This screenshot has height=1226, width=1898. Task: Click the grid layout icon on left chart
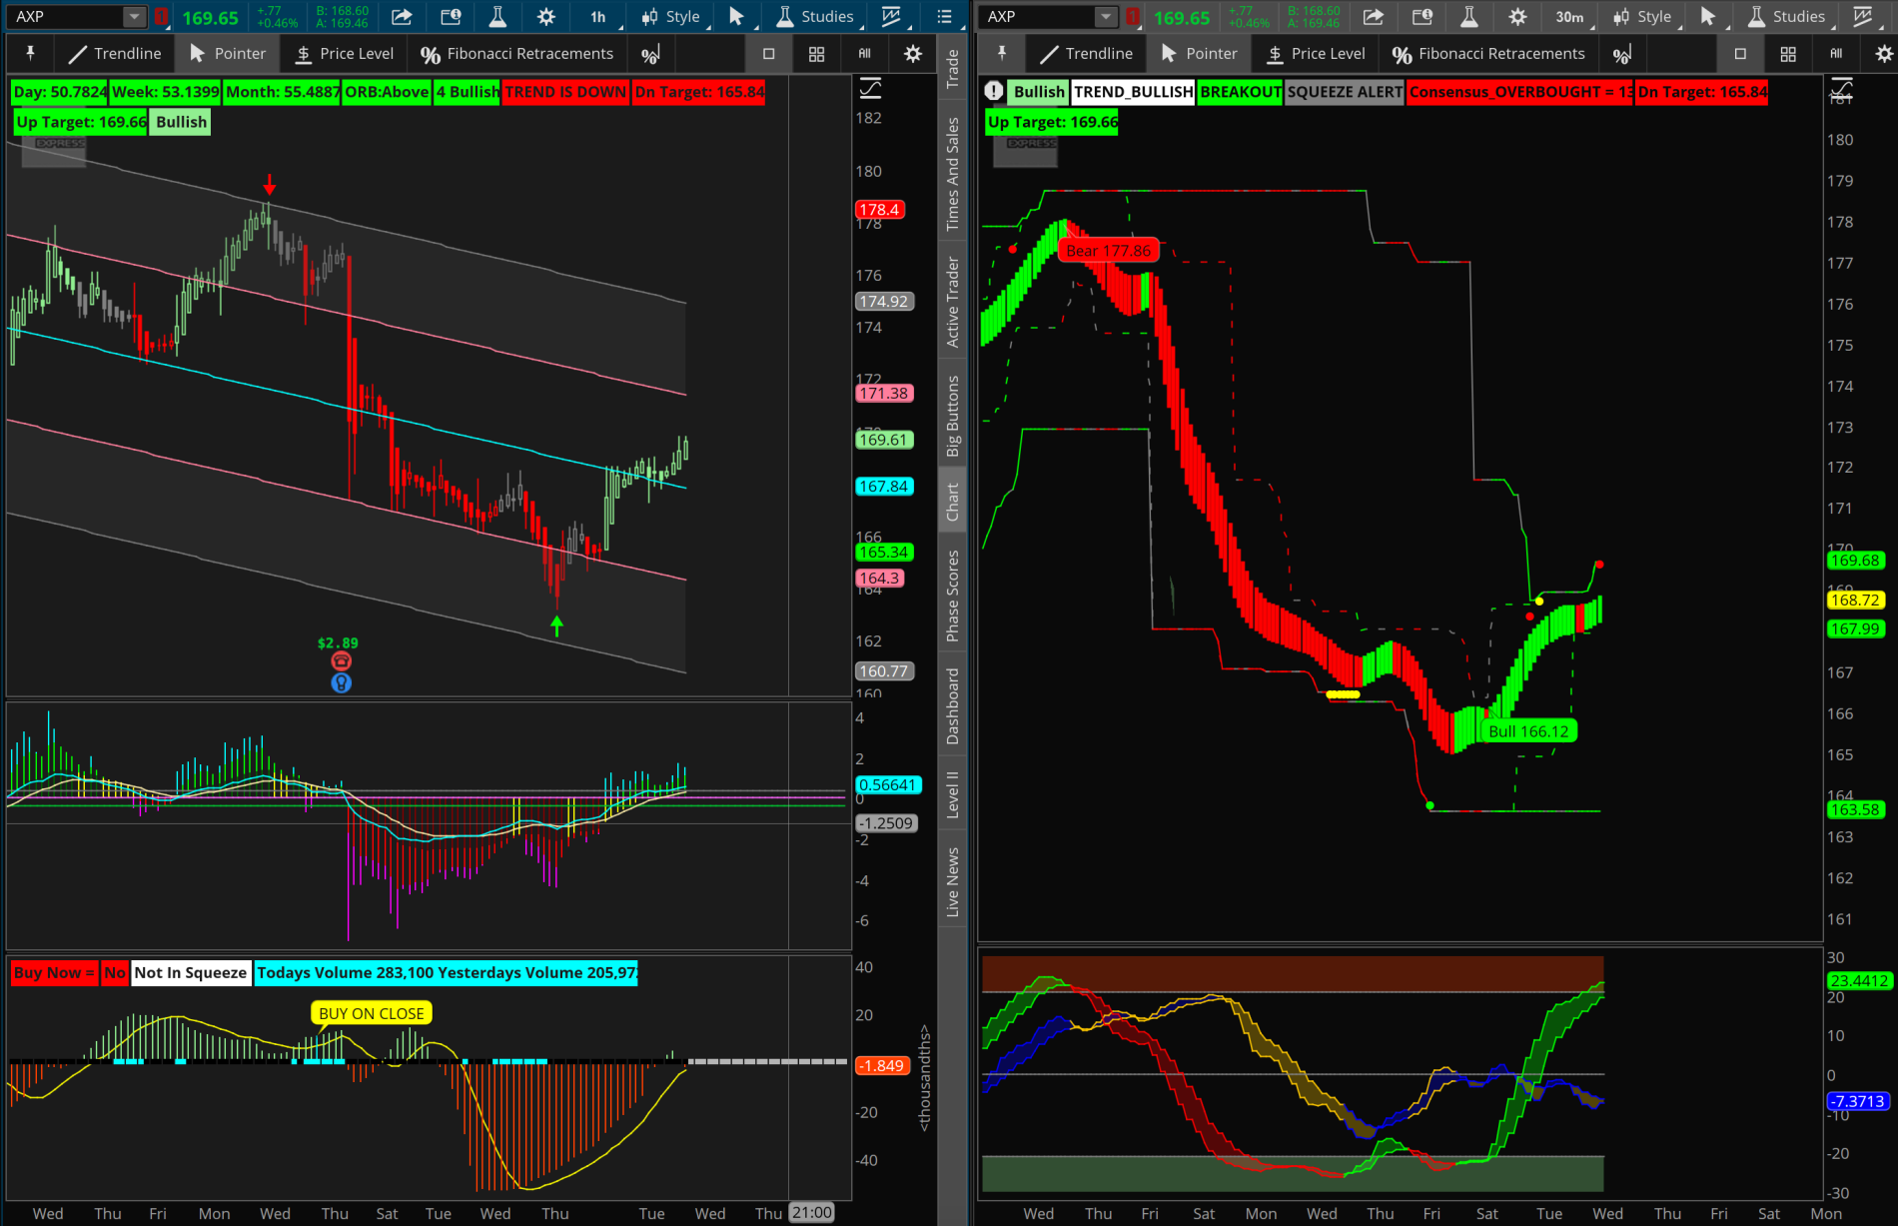pos(816,54)
